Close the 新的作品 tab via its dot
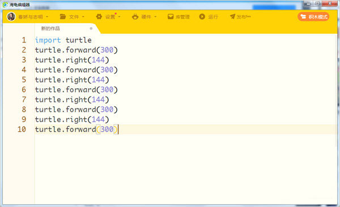 [x=91, y=28]
